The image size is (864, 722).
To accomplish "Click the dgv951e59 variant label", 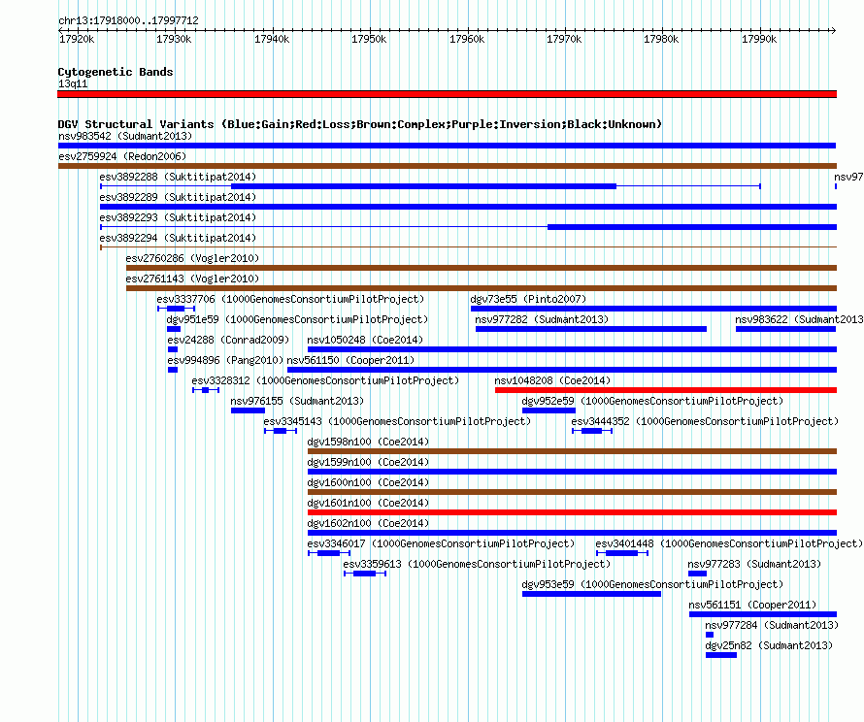I will click(x=297, y=319).
